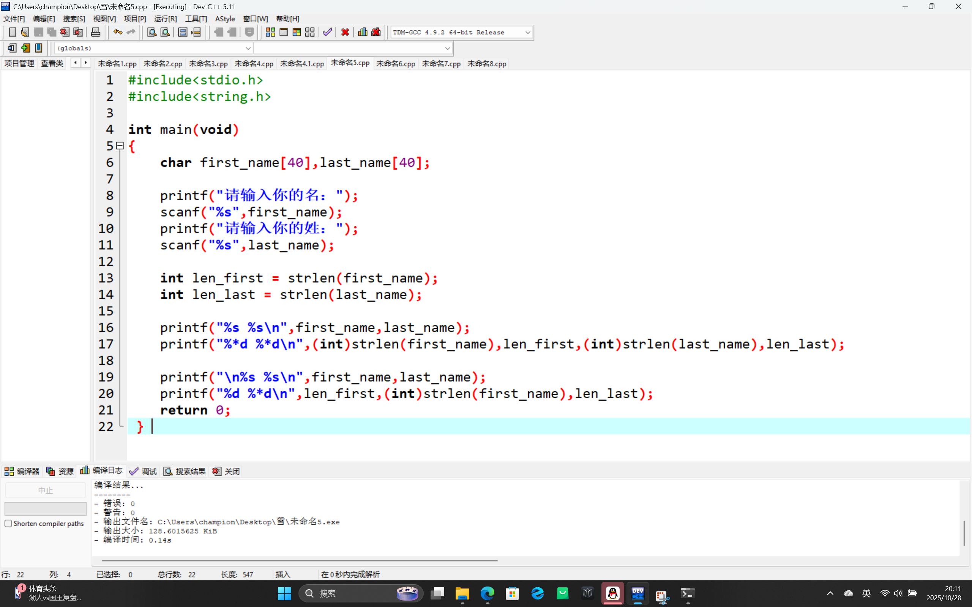The width and height of the screenshot is (972, 607).
Task: Click the Open file toolbar icon
Action: click(x=25, y=32)
